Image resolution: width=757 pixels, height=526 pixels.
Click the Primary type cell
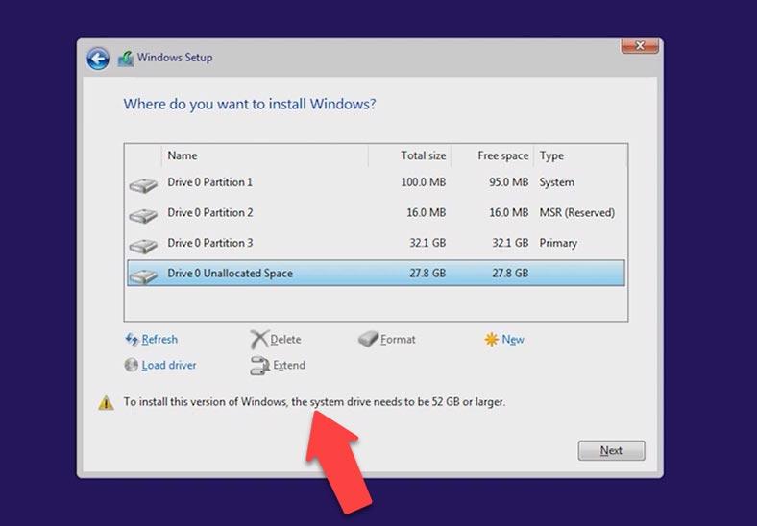[558, 243]
